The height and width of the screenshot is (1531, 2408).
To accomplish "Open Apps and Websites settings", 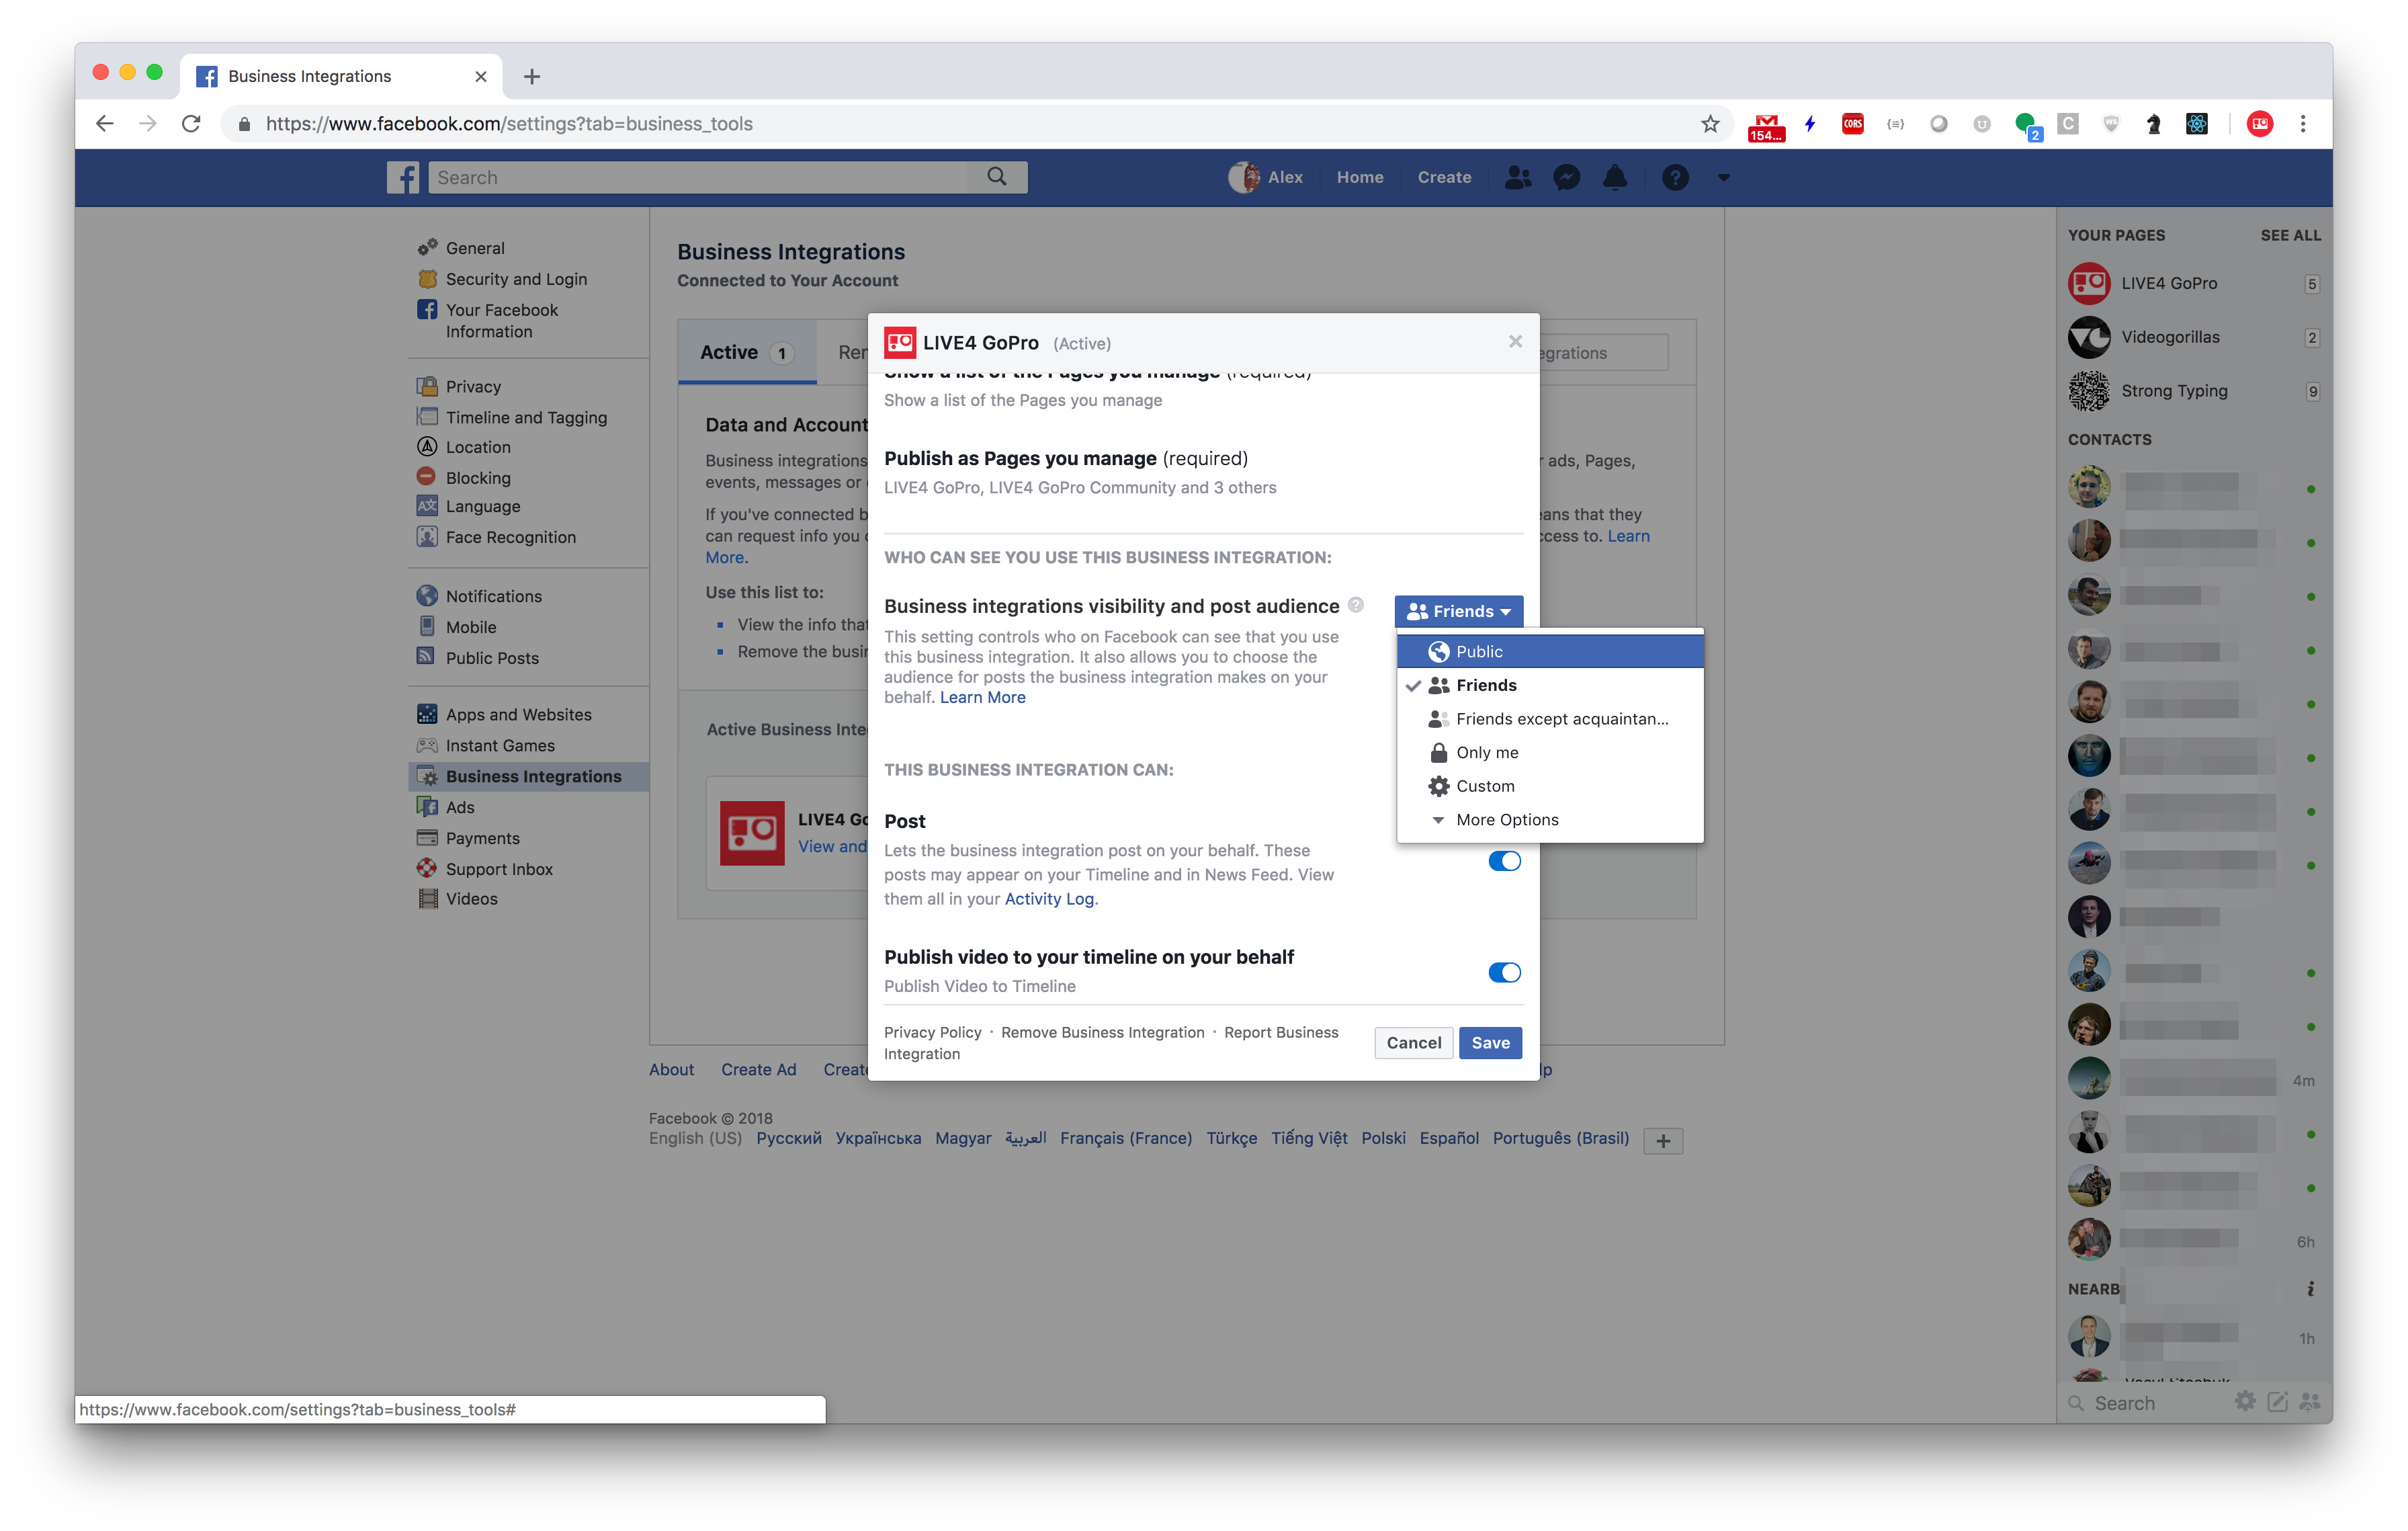I will (x=518, y=714).
